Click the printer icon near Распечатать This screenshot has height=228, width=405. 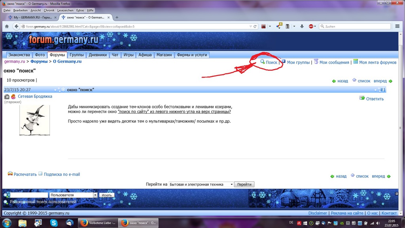click(10, 173)
